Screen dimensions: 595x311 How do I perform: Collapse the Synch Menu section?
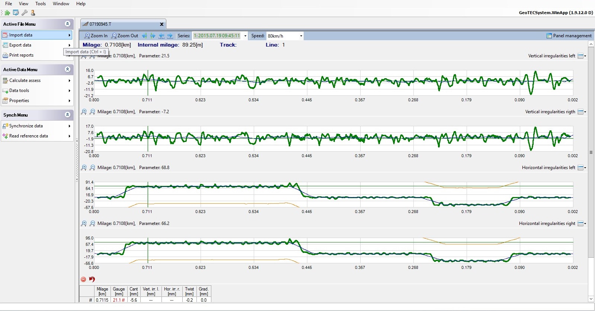point(67,115)
